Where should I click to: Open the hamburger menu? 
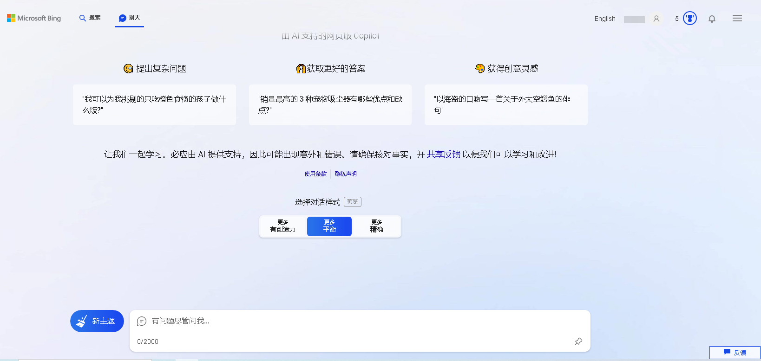737,18
